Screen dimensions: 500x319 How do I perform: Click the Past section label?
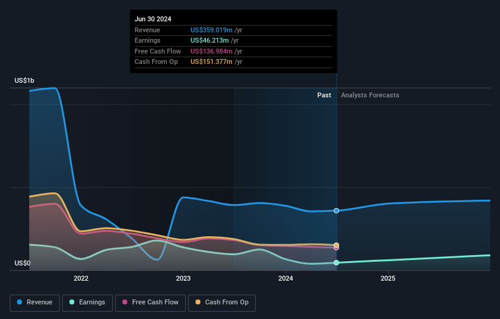324,96
